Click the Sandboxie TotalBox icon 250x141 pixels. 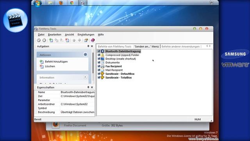pos(102,78)
